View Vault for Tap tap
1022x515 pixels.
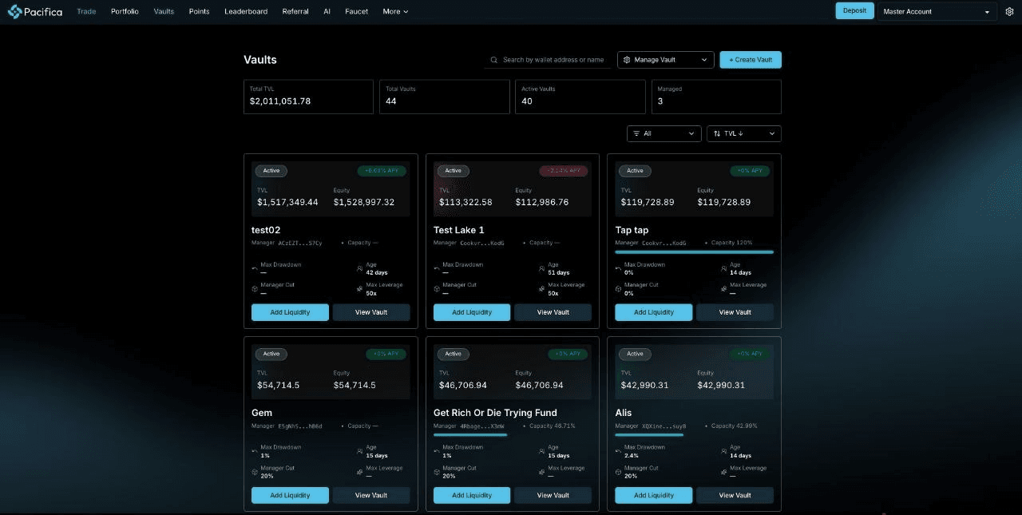[735, 312]
